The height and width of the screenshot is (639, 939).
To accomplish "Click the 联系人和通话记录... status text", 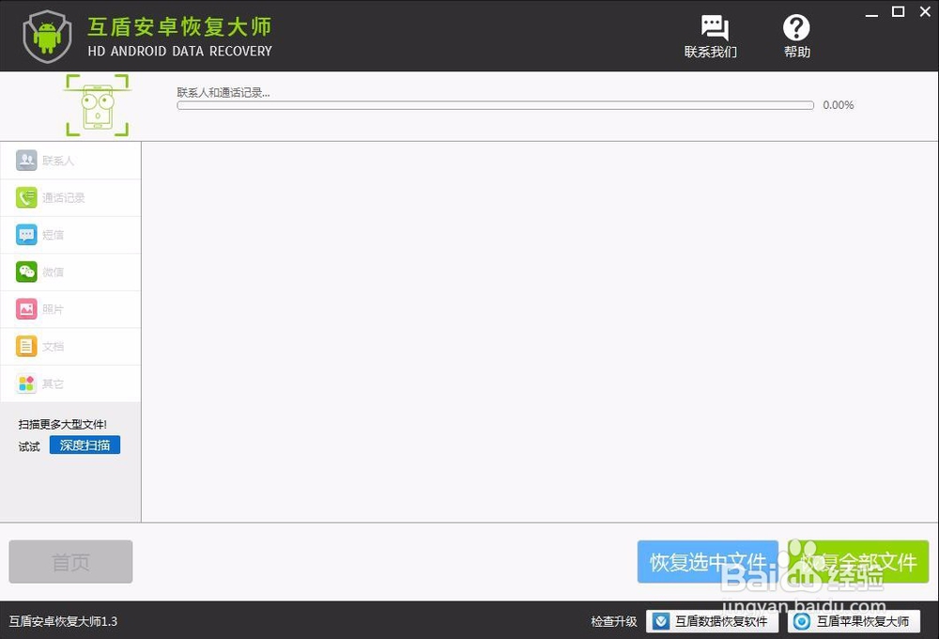I will point(223,92).
